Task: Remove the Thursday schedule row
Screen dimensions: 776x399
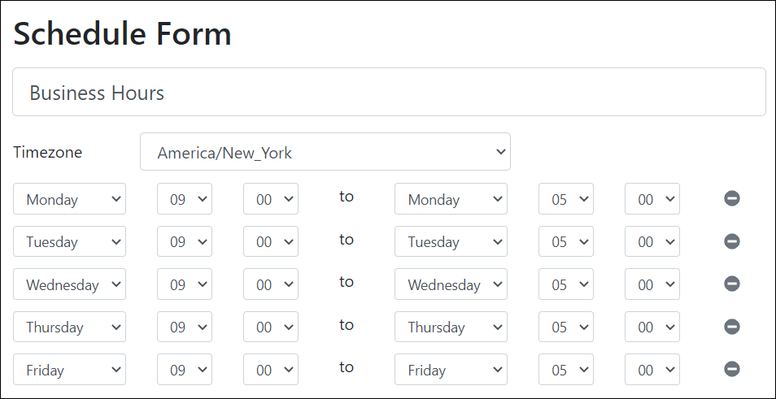Action: (x=732, y=327)
